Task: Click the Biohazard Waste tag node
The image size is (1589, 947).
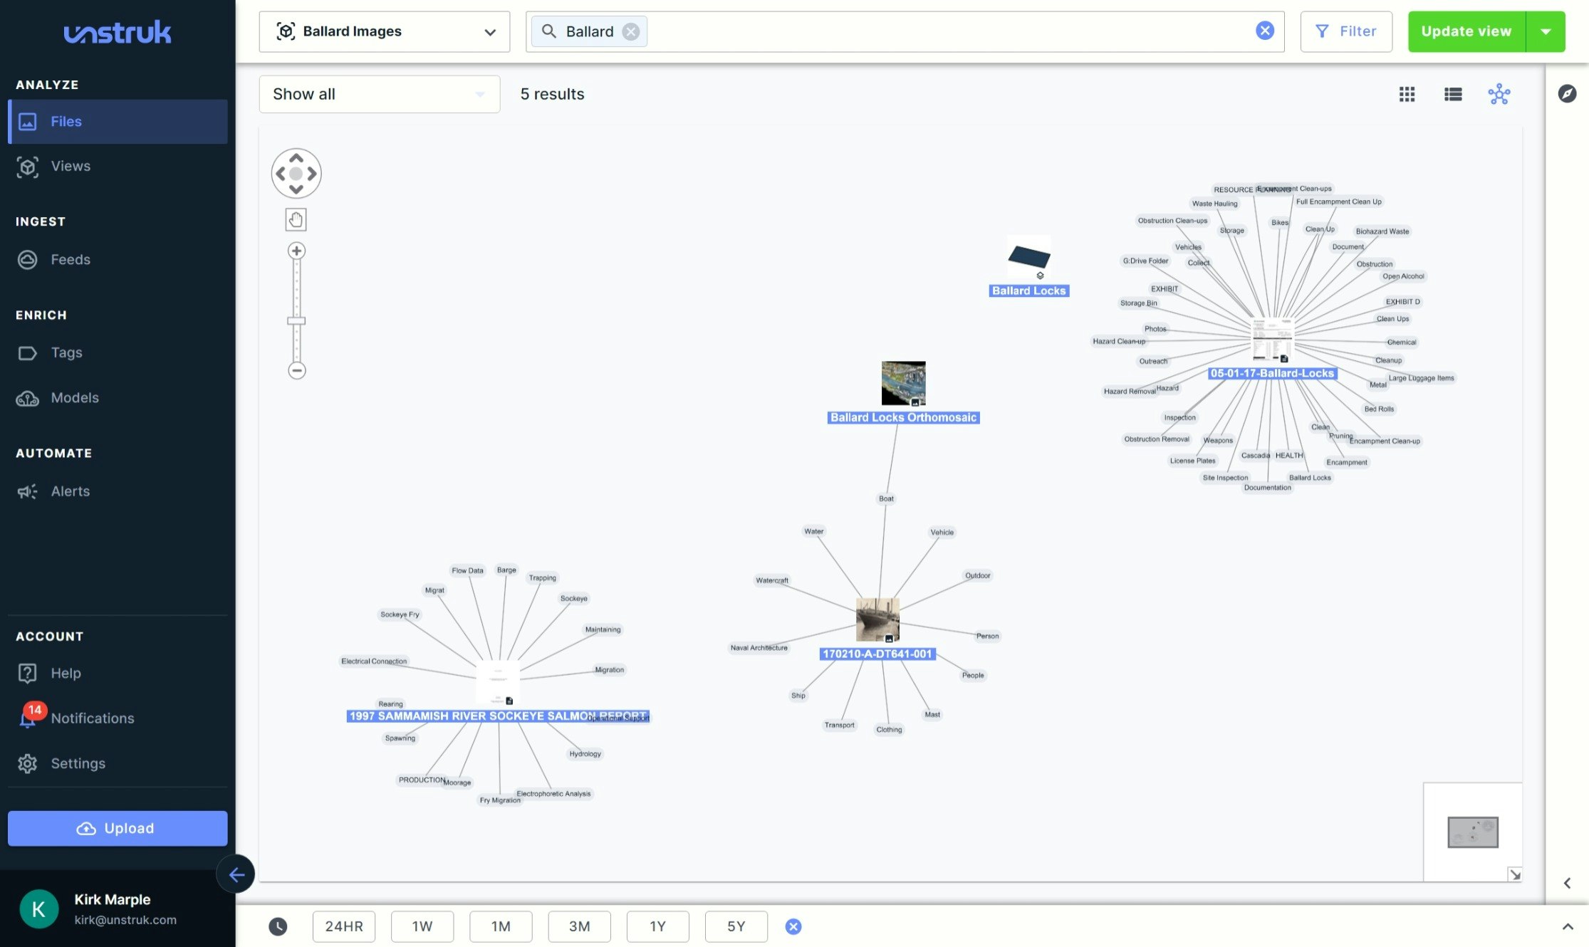Action: [1382, 231]
